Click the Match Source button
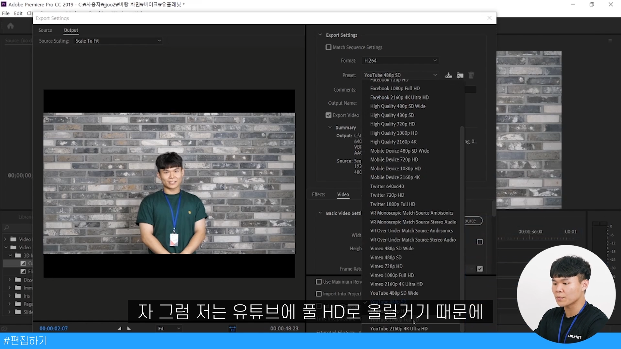 (x=474, y=221)
